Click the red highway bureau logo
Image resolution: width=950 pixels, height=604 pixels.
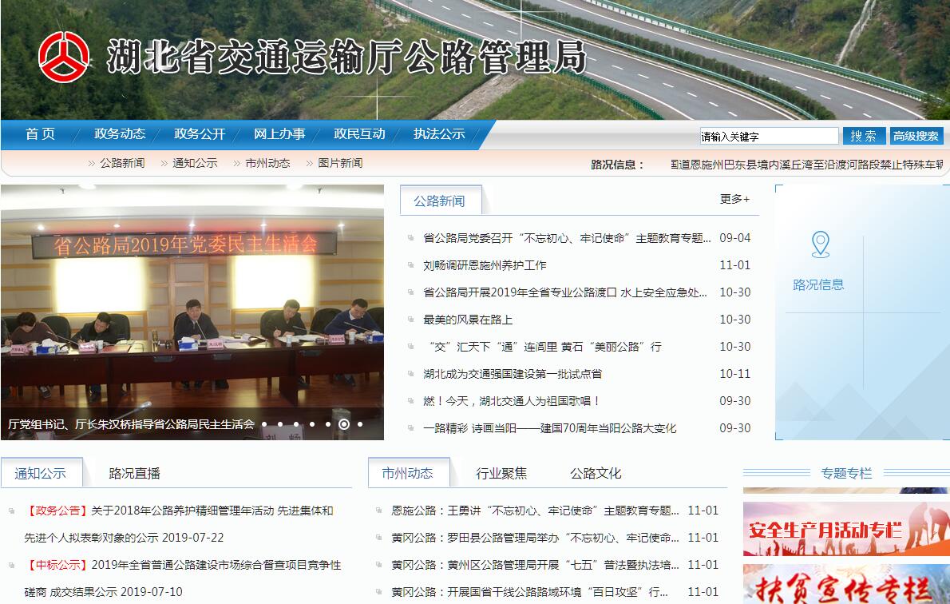(64, 57)
